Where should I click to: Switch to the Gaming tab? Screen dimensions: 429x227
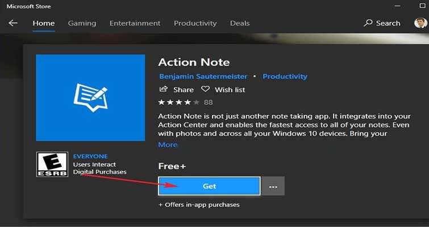tap(82, 23)
